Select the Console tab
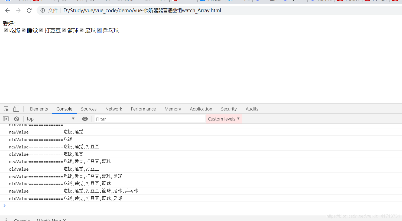The height and width of the screenshot is (221, 402). click(x=64, y=109)
